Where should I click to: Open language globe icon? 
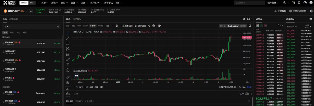point(311,3)
